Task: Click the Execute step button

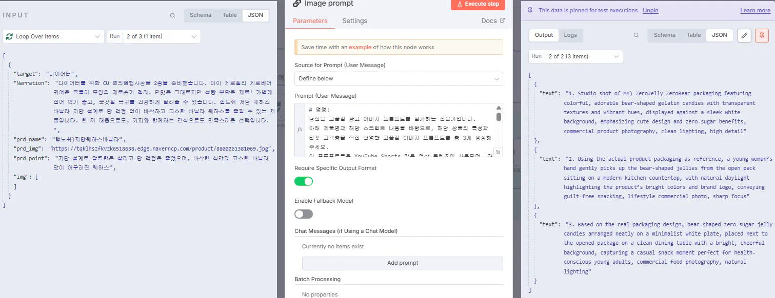Action: coord(478,4)
